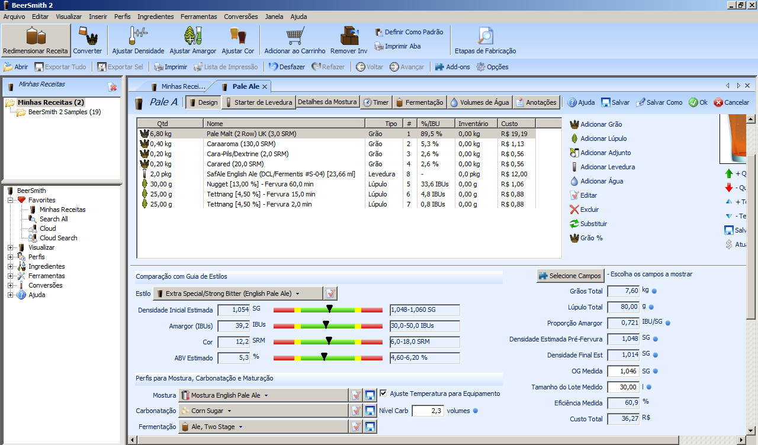Open the Fermentação Ale, Two Stage dropdown
This screenshot has height=445, width=758.
263,427
